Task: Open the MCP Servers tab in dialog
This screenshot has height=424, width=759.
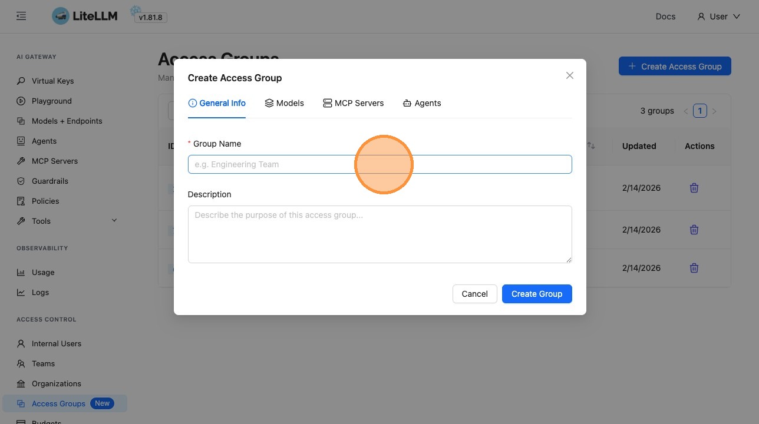Action: click(354, 103)
